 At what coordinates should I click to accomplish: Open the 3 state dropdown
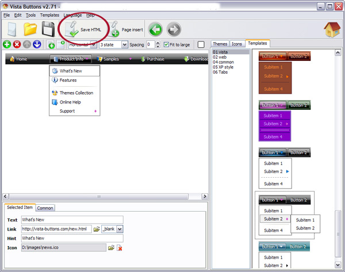tap(125, 45)
